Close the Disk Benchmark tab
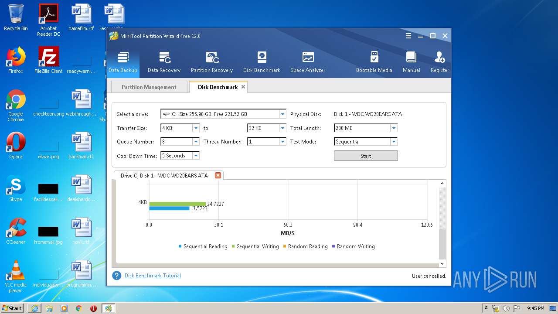This screenshot has height=314, width=558. [x=243, y=87]
